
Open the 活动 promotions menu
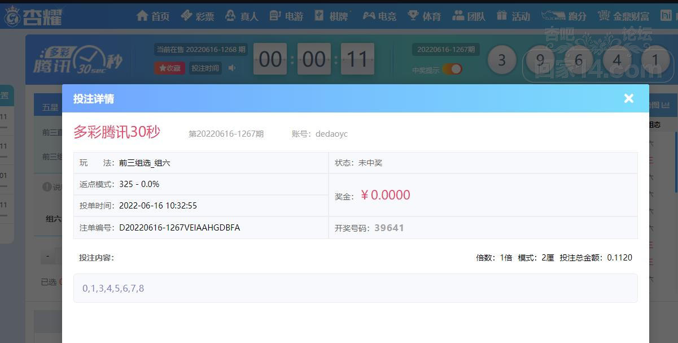click(513, 16)
